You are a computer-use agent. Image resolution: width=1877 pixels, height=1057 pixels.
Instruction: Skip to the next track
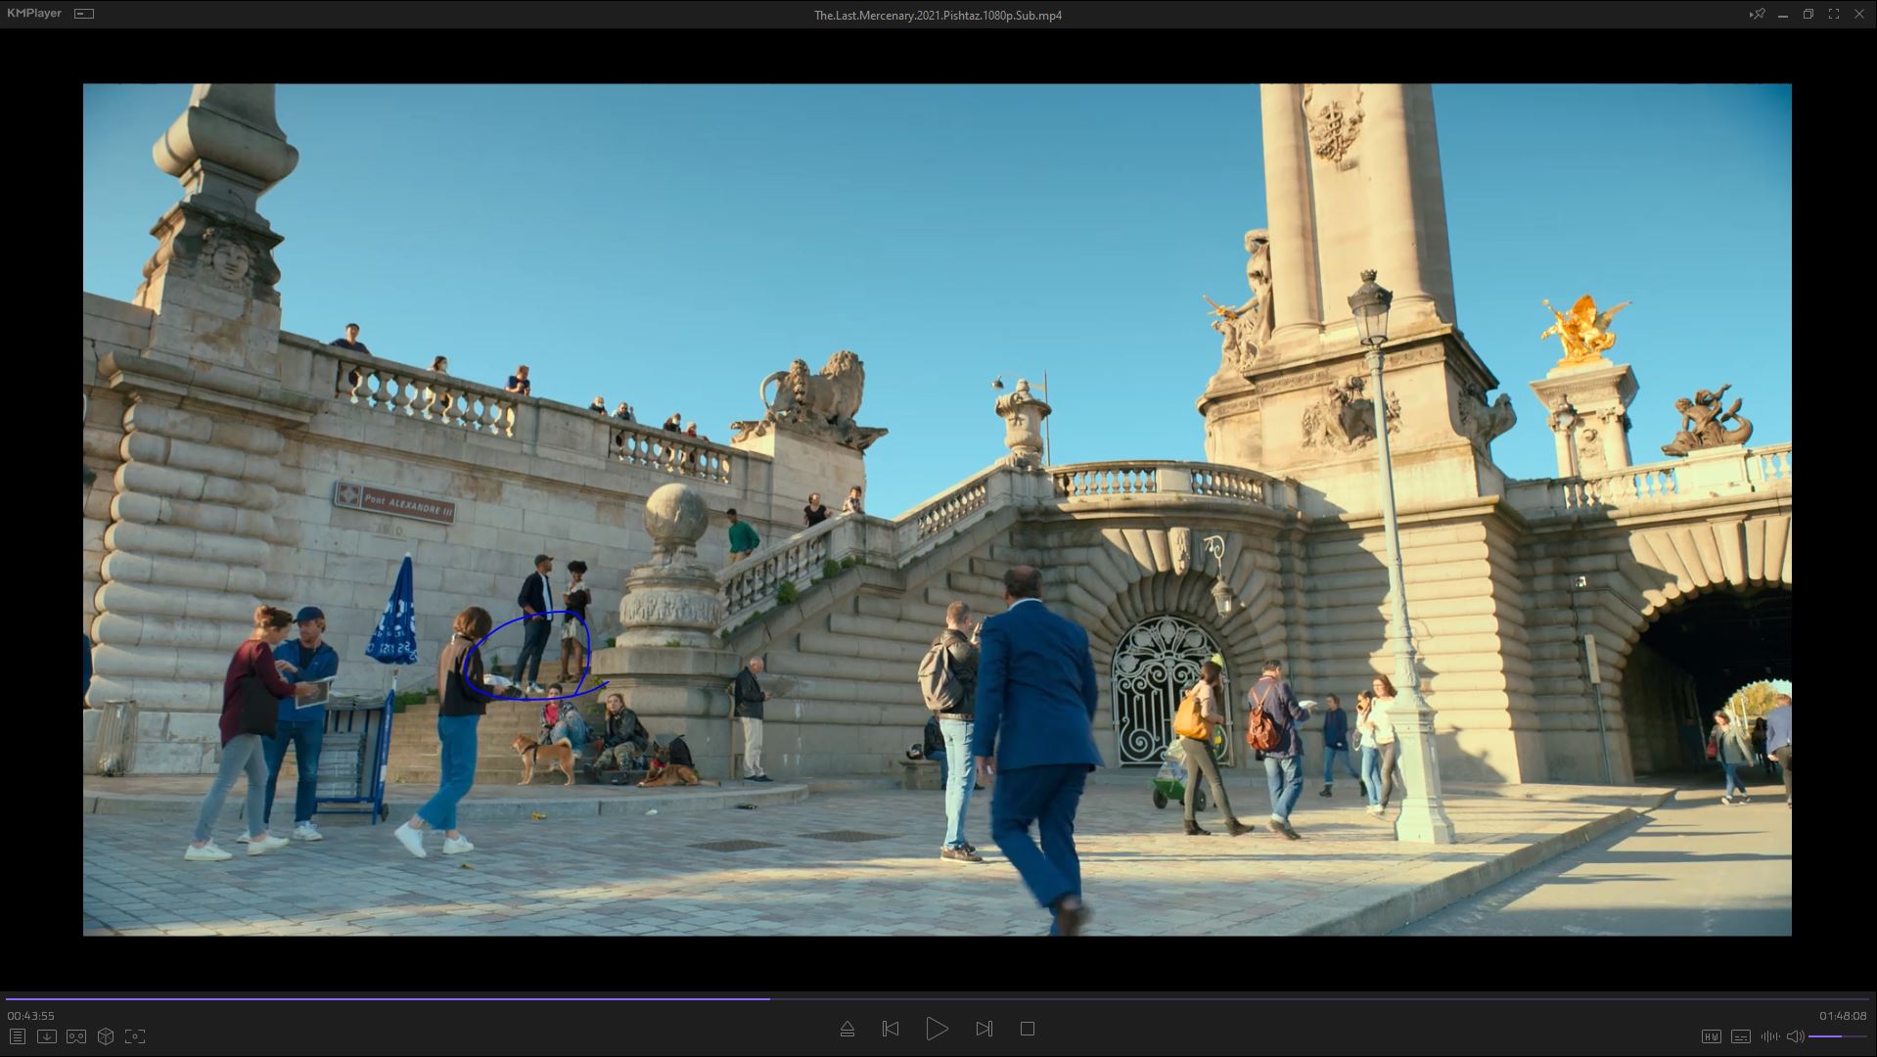click(x=984, y=1029)
